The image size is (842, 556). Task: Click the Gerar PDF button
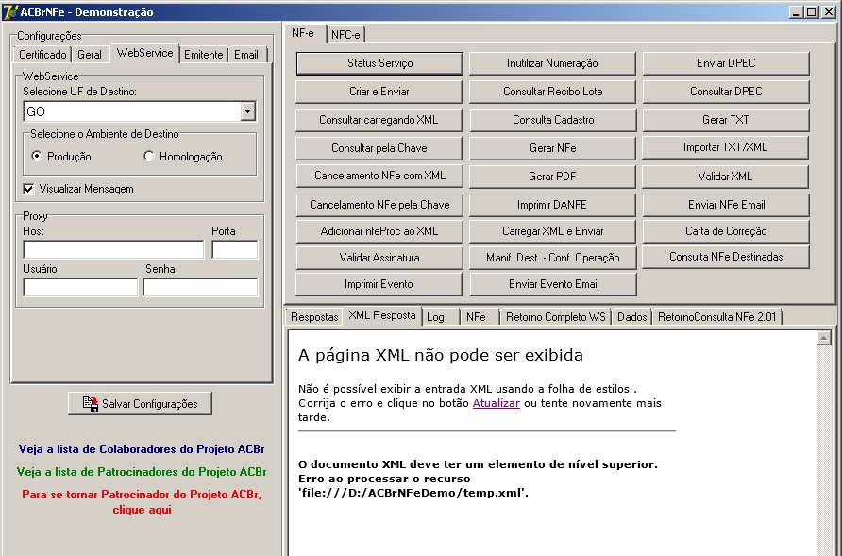(x=552, y=177)
